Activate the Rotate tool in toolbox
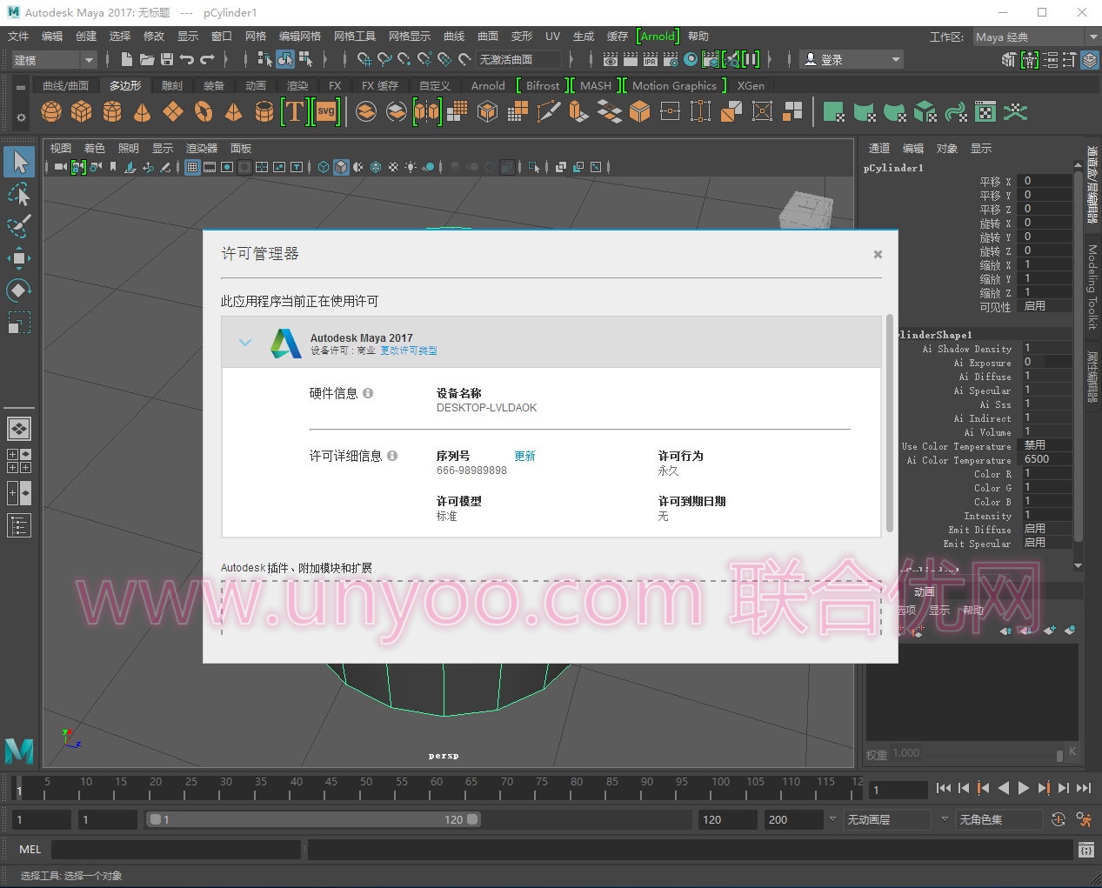The width and height of the screenshot is (1102, 888). [x=19, y=290]
